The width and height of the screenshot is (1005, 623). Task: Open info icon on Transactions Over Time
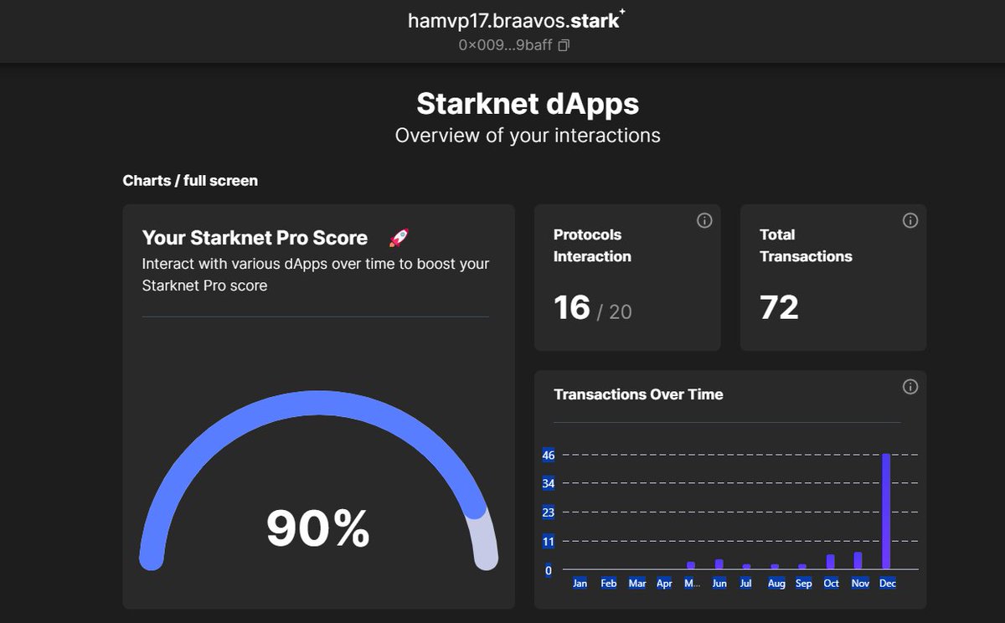pyautogui.click(x=910, y=386)
